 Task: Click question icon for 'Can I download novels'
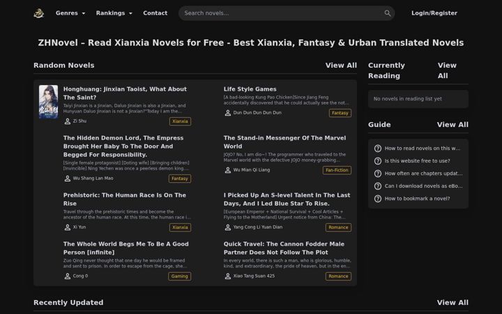coord(378,186)
